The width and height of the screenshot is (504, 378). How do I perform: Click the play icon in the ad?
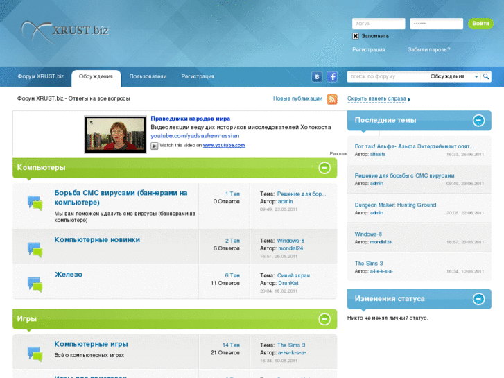155,146
